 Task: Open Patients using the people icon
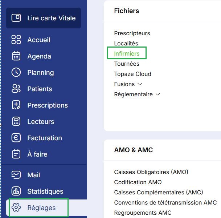16,89
